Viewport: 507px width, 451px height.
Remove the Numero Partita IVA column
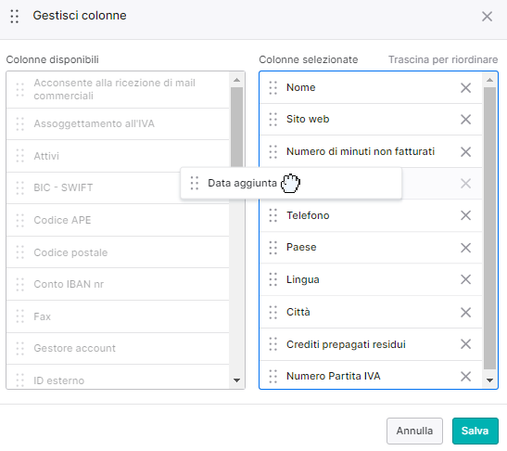tap(465, 376)
